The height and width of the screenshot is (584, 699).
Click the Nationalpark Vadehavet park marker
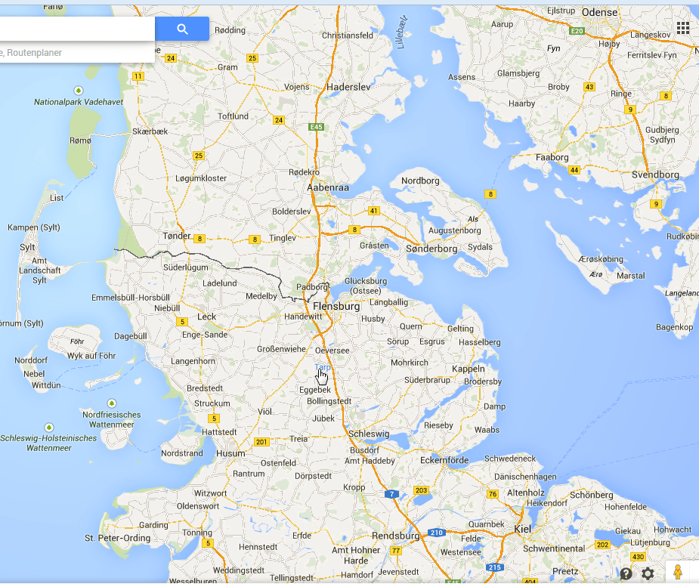[79, 91]
